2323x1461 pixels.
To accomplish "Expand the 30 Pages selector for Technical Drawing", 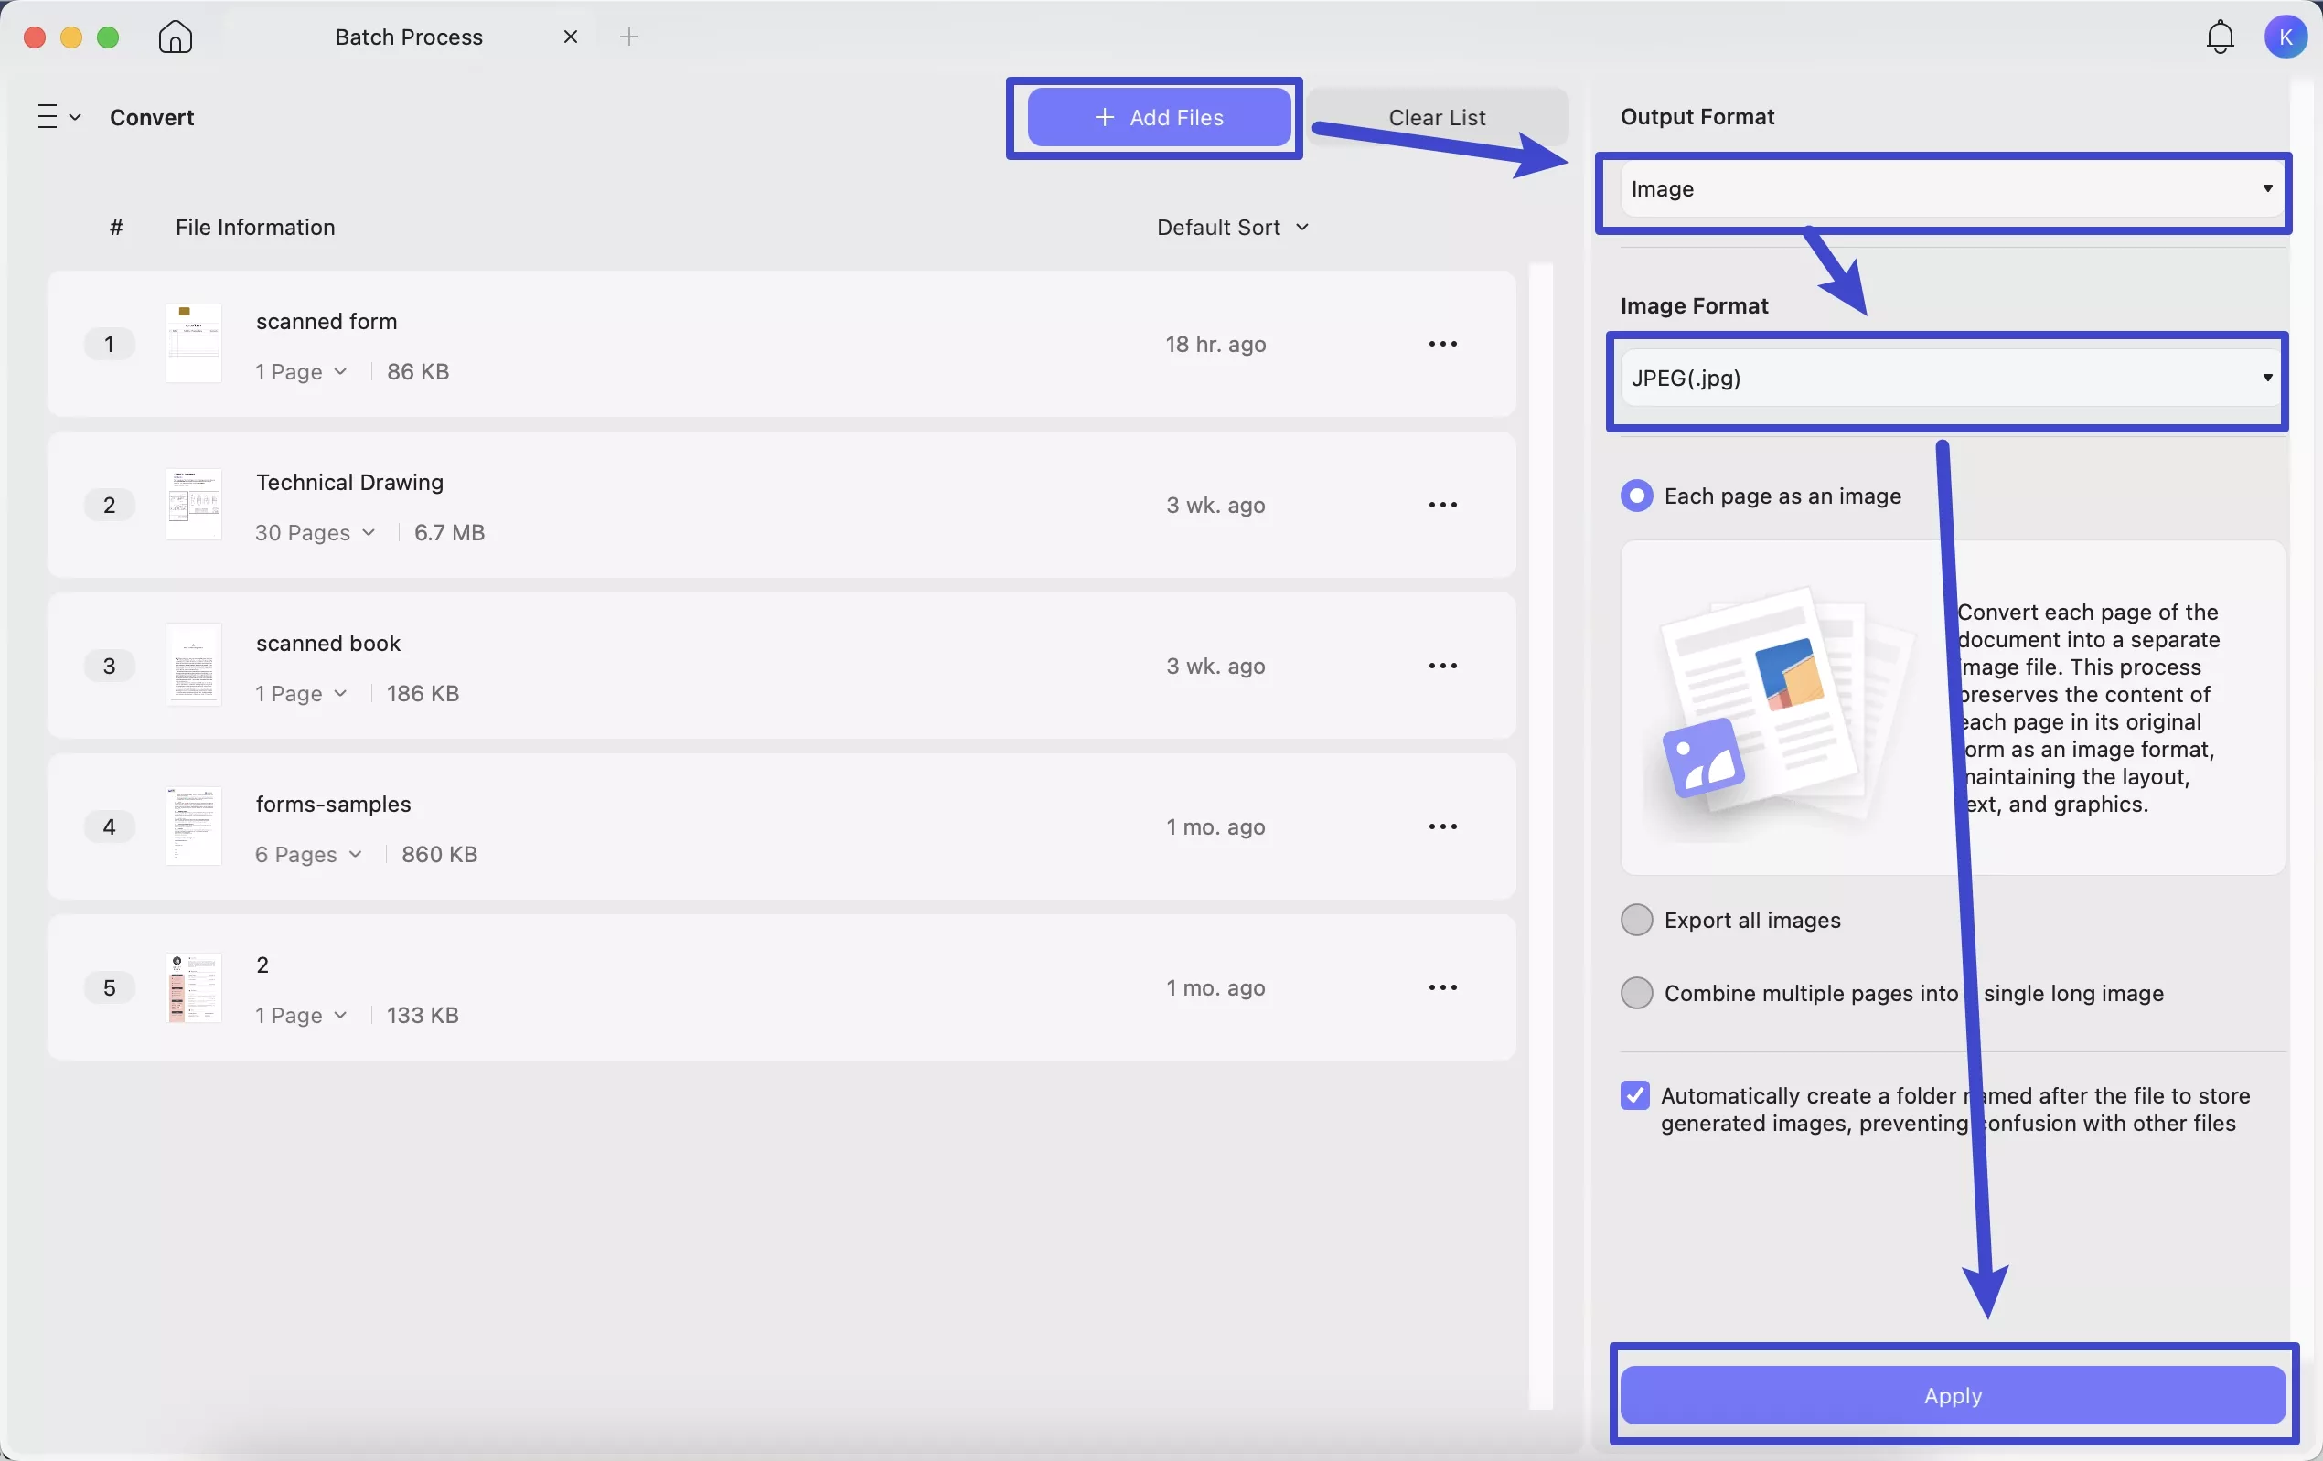I will coord(315,532).
